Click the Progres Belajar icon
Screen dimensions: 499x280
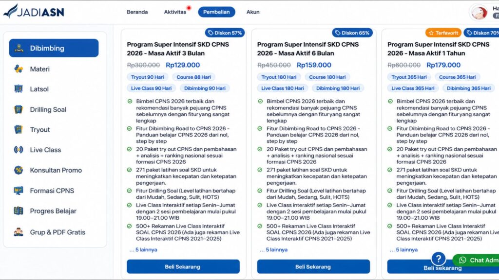tap(19, 211)
